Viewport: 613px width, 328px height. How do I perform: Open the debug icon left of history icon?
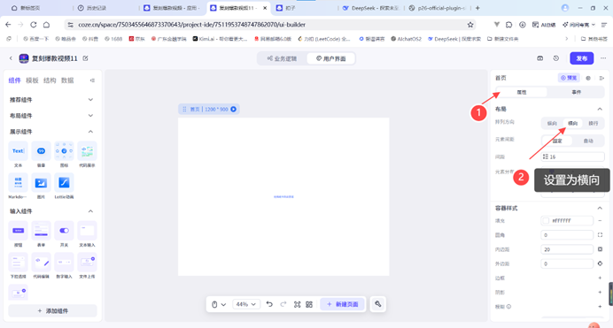click(x=539, y=58)
